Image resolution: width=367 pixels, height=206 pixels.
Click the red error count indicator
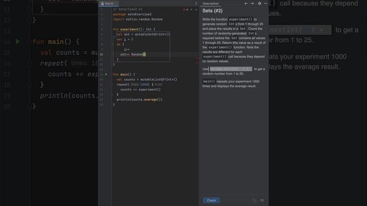(x=186, y=10)
